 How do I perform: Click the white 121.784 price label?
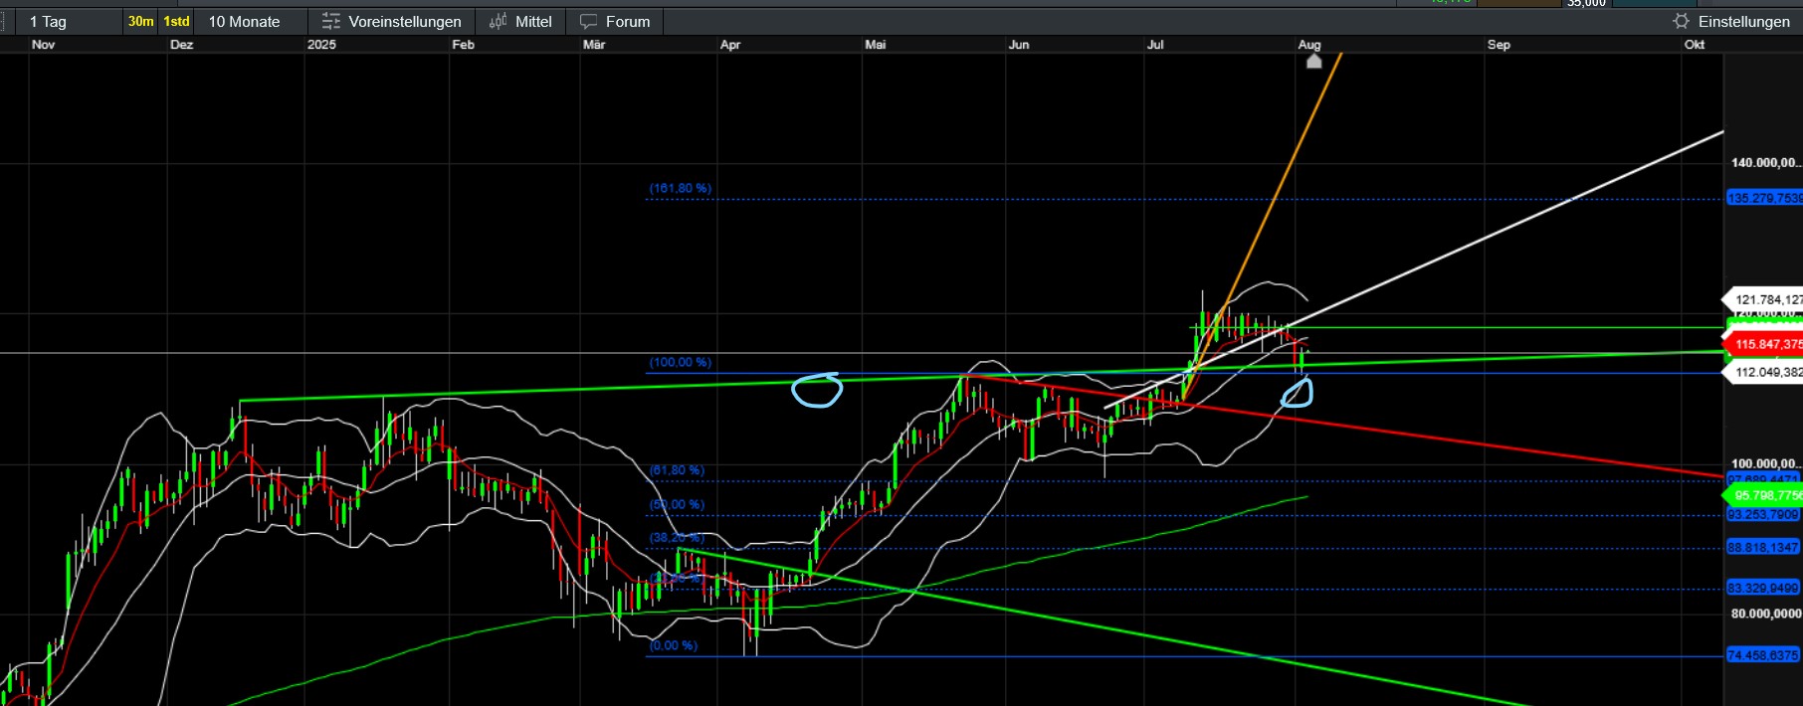pos(1763,299)
